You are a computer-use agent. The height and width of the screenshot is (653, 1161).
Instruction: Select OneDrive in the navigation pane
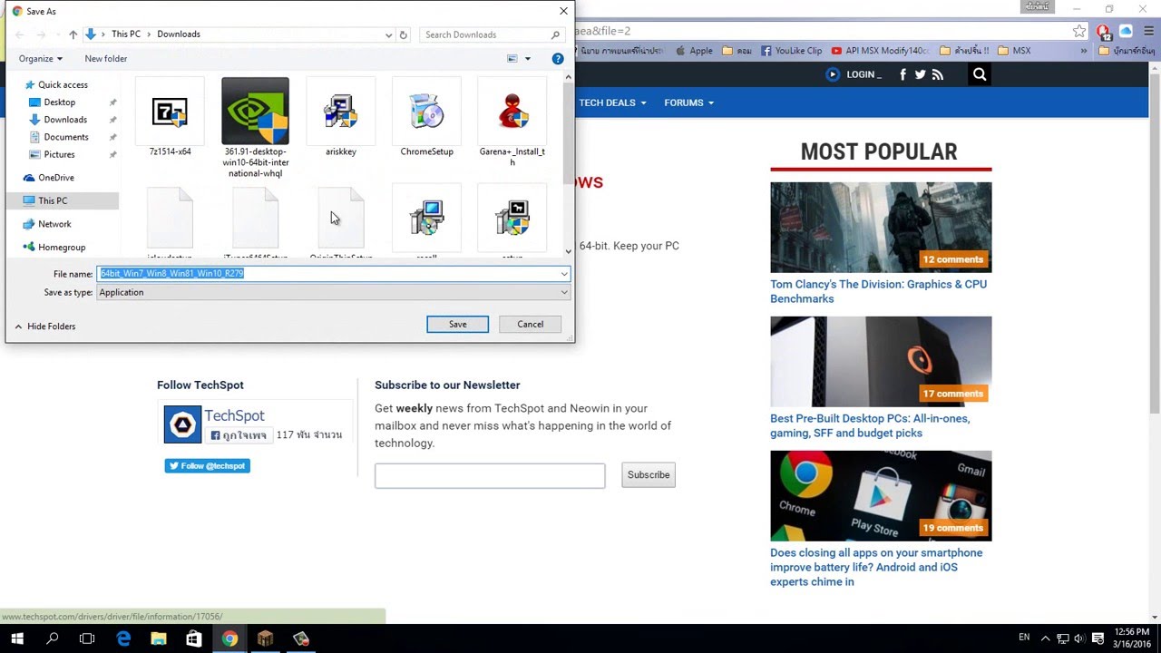[x=55, y=178]
